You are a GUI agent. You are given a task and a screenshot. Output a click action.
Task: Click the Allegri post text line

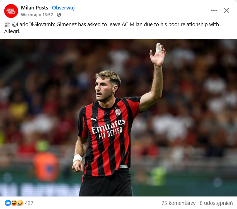(x=12, y=31)
